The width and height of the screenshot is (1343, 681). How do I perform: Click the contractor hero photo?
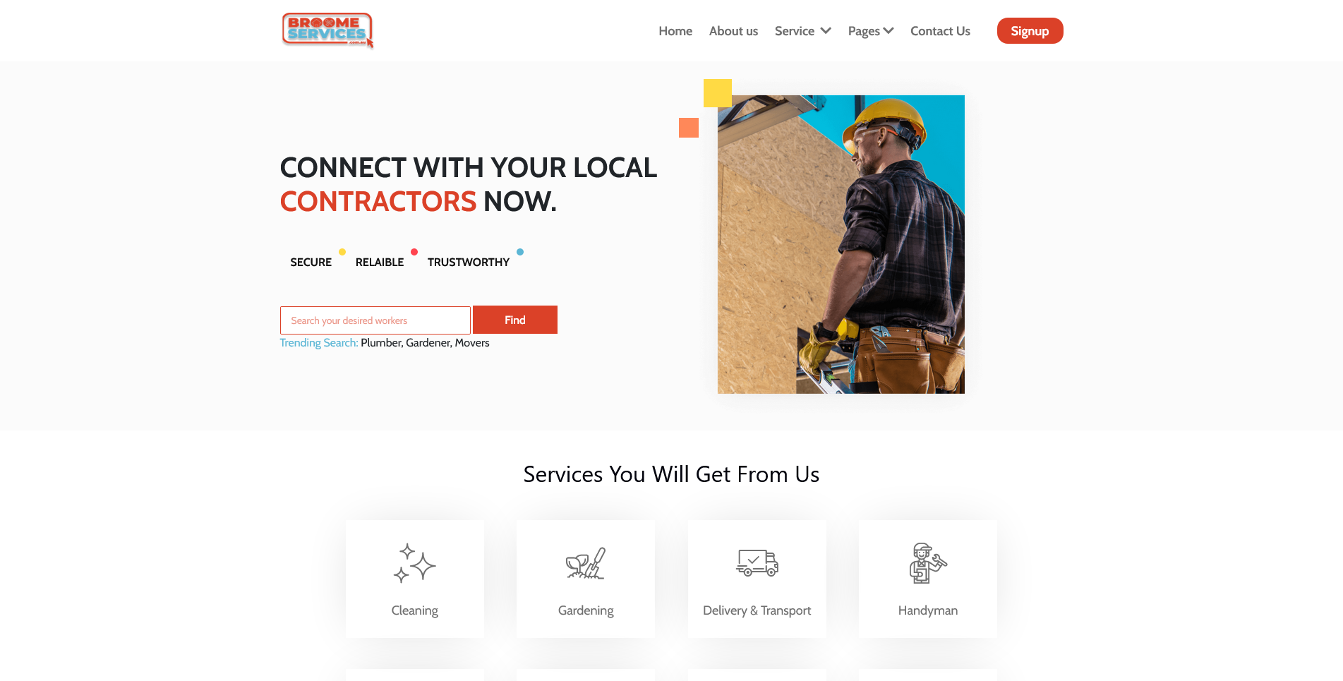click(841, 244)
